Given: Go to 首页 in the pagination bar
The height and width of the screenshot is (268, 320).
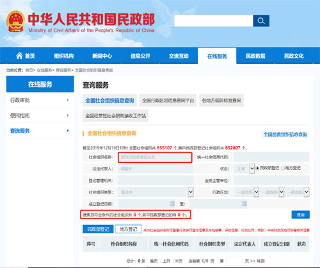Looking at the screenshot, I should [x=154, y=261].
